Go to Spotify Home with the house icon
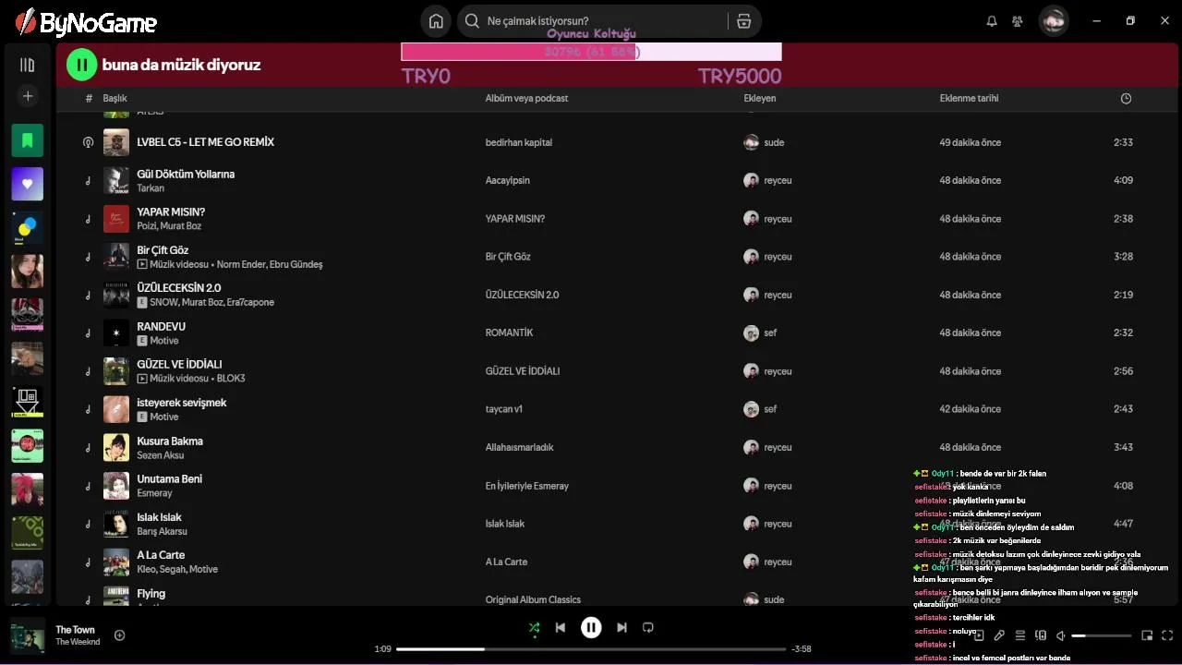 (436, 21)
